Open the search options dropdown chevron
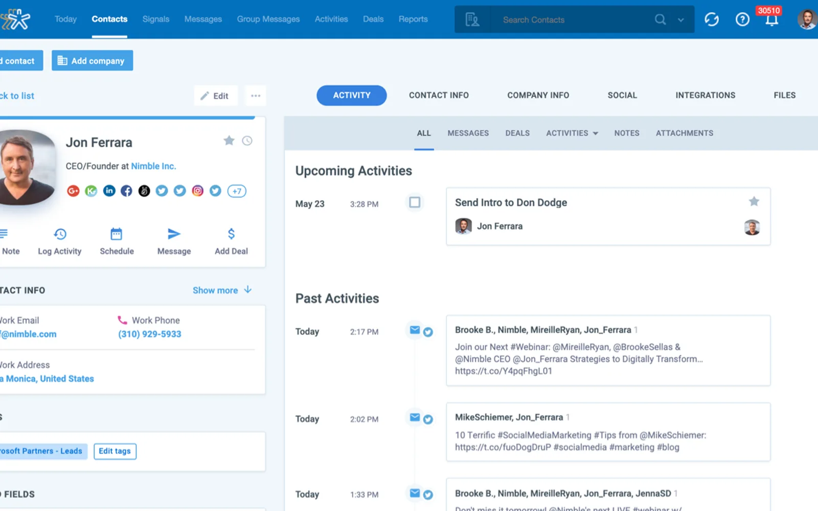818x511 pixels. pyautogui.click(x=681, y=20)
